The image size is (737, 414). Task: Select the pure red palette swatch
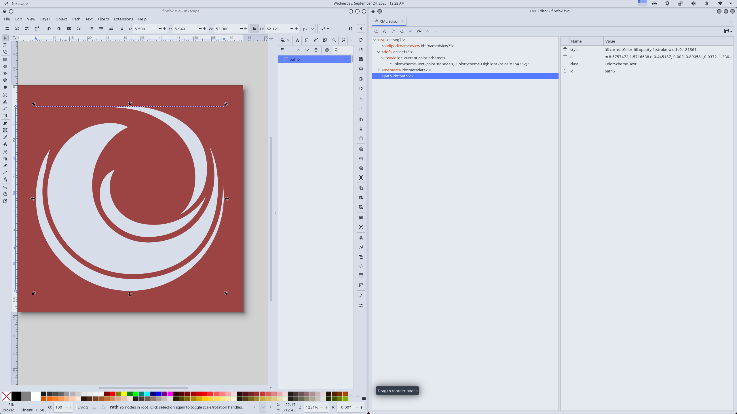point(113,394)
